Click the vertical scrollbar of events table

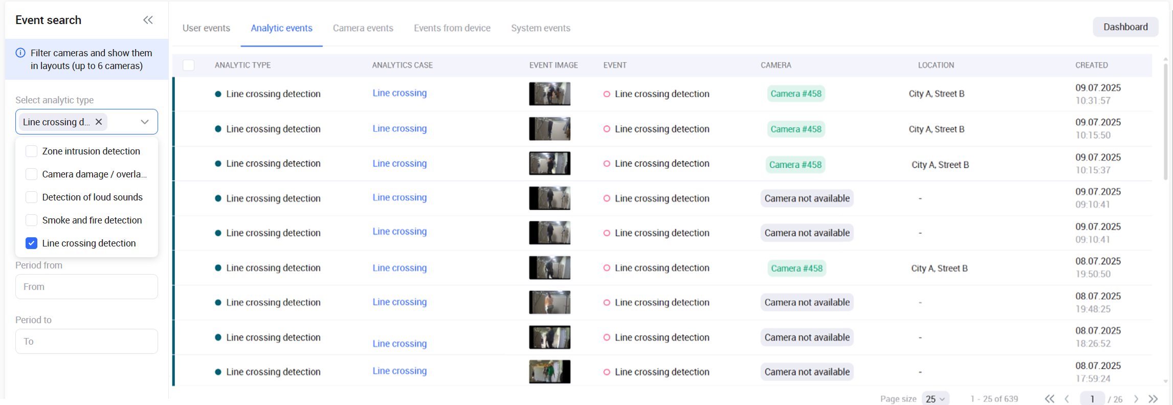click(x=1165, y=123)
